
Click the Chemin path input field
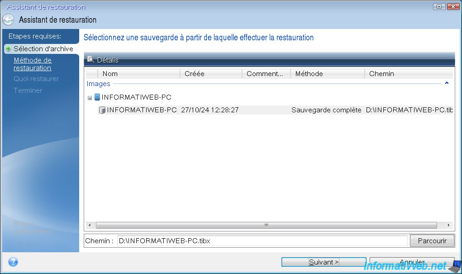pos(262,241)
